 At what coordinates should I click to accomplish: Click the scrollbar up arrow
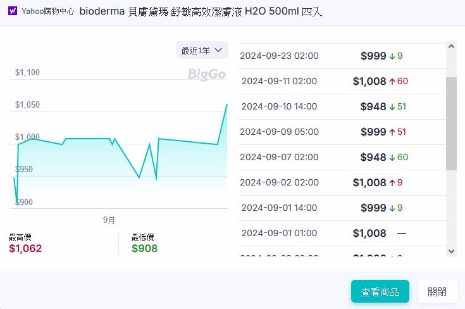pos(451,46)
